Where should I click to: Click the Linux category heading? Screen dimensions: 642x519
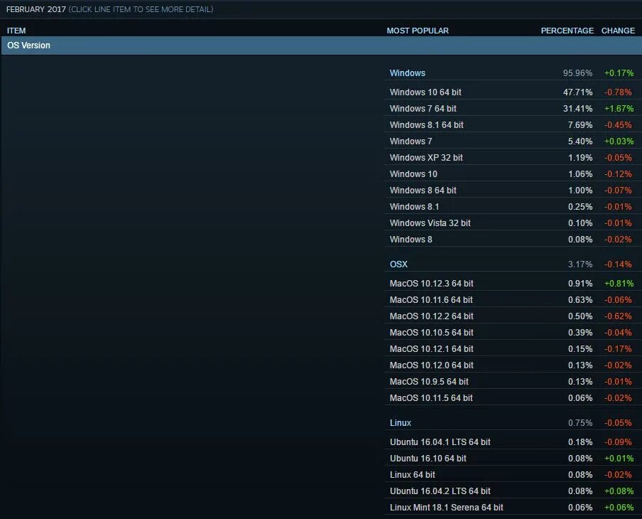[401, 423]
